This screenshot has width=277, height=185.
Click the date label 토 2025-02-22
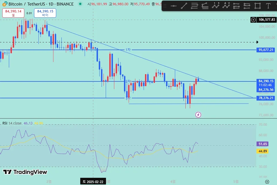point(93,182)
